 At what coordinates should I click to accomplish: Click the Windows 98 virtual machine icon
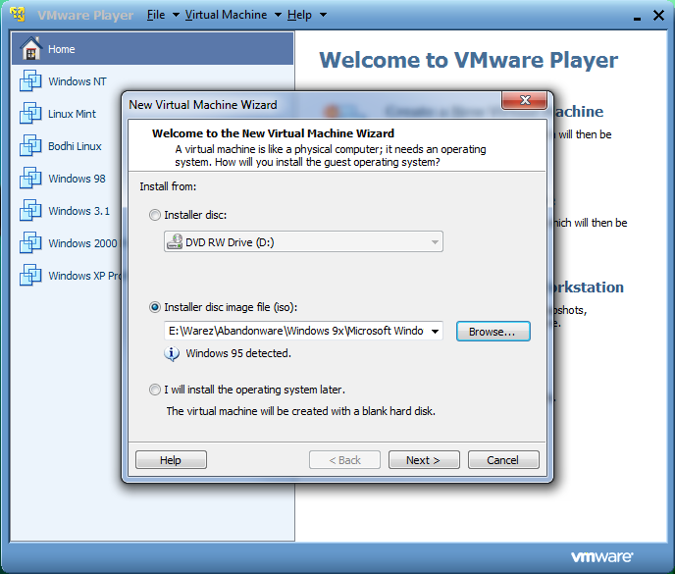[30, 178]
